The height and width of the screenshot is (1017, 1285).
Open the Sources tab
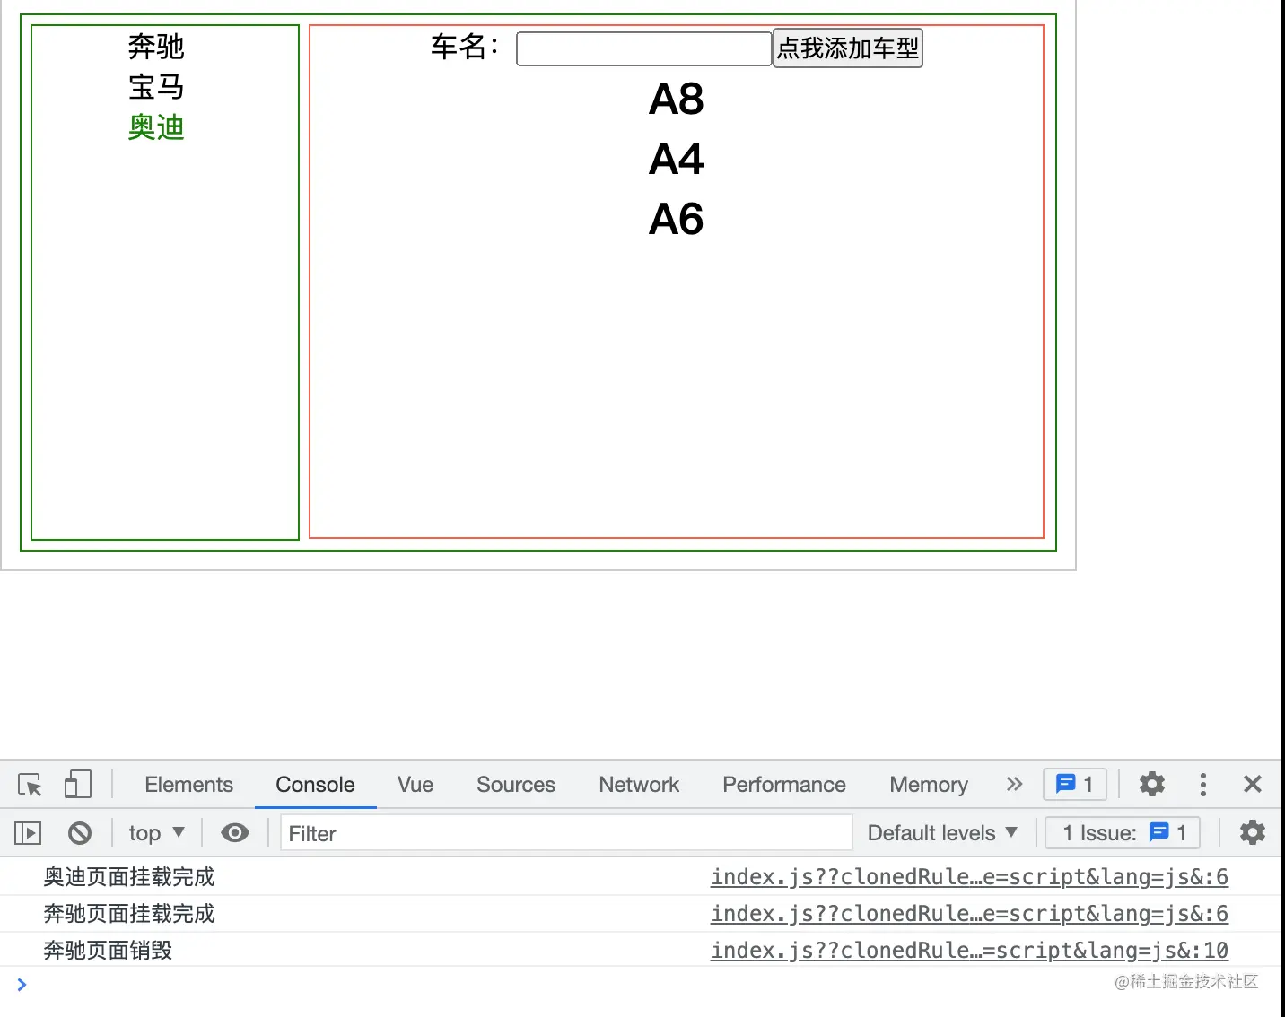pos(516,785)
